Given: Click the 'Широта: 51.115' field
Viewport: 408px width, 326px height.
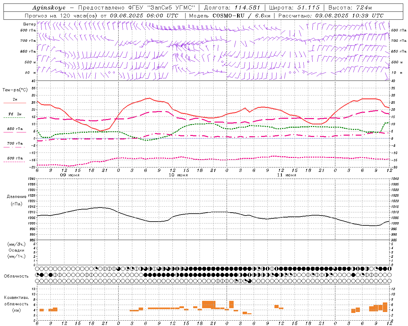Looking at the screenshot, I should pyautogui.click(x=294, y=8).
